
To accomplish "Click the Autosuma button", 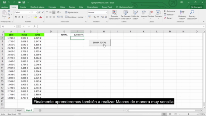I will tap(170, 11).
